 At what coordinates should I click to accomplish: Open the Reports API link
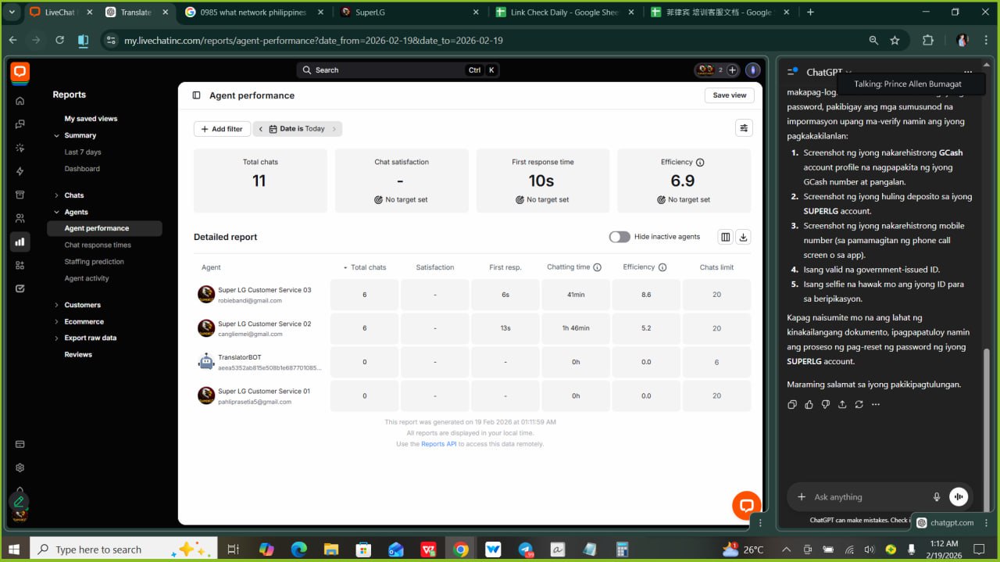[x=438, y=444]
